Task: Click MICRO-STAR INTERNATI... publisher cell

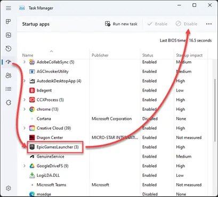Action: click(x=115, y=137)
